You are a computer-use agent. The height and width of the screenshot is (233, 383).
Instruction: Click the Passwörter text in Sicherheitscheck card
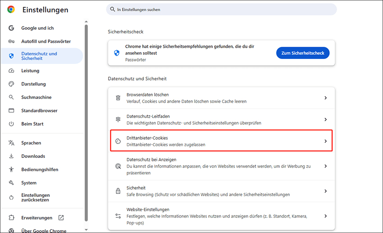(136, 60)
